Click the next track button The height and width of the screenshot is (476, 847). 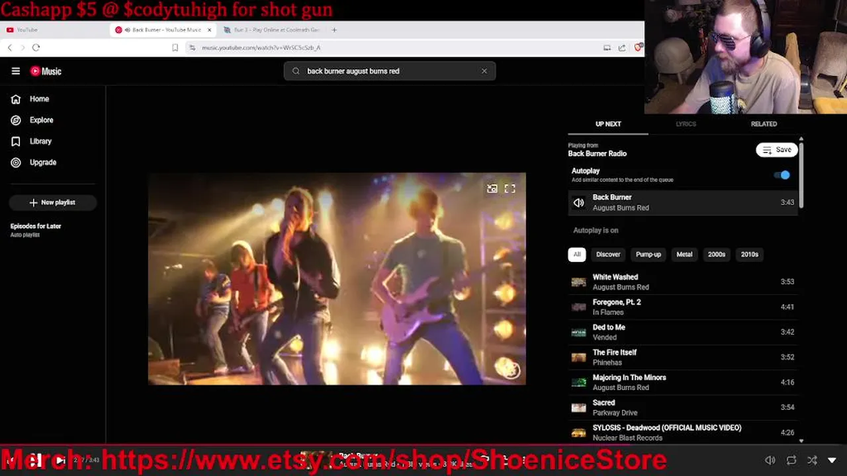point(60,460)
